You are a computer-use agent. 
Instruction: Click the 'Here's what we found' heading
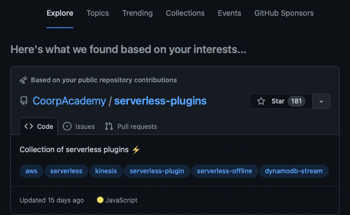coord(128,49)
